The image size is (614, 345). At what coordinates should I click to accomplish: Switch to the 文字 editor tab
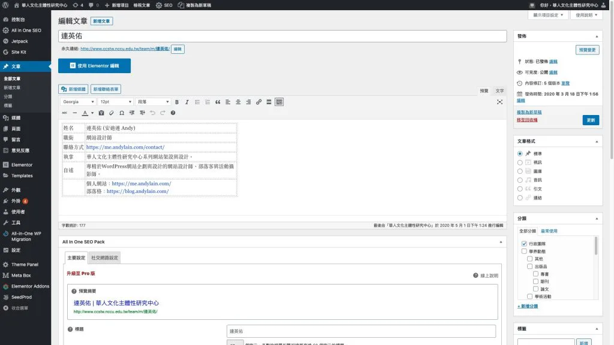point(499,90)
